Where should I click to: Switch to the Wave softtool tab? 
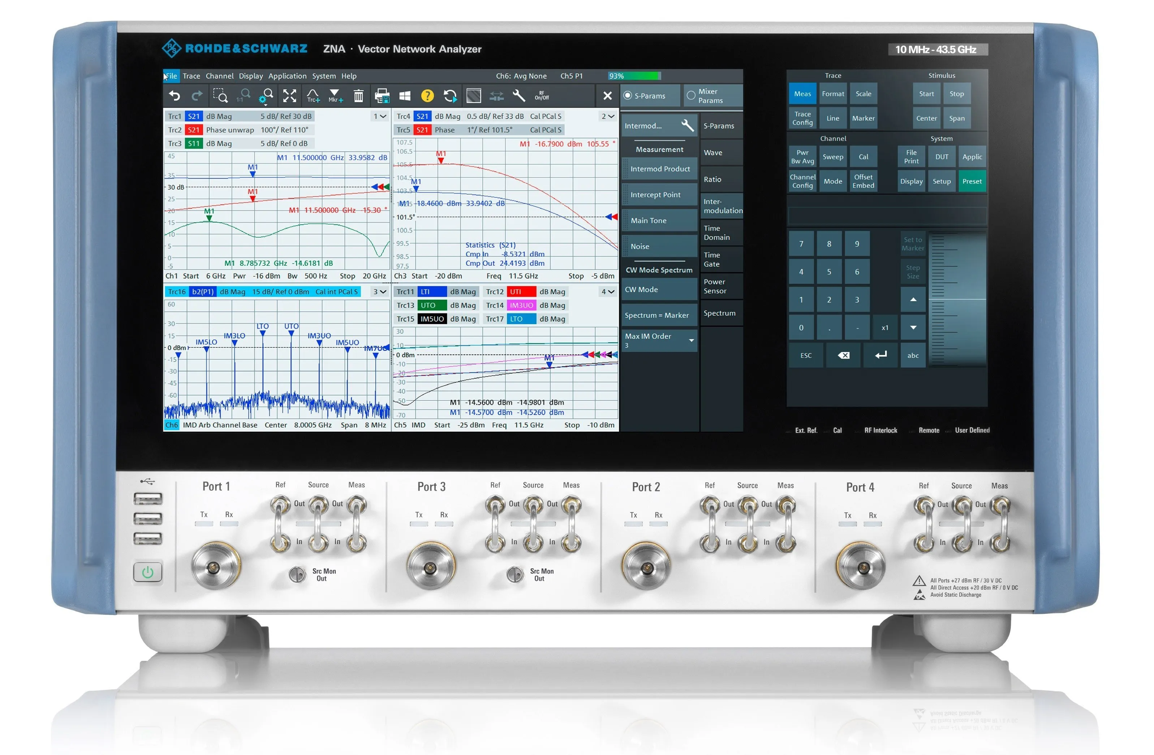click(722, 152)
